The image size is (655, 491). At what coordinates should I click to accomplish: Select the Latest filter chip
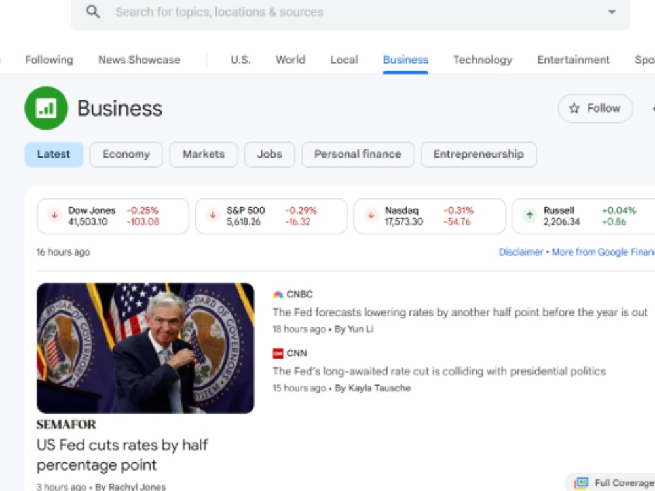[54, 155]
